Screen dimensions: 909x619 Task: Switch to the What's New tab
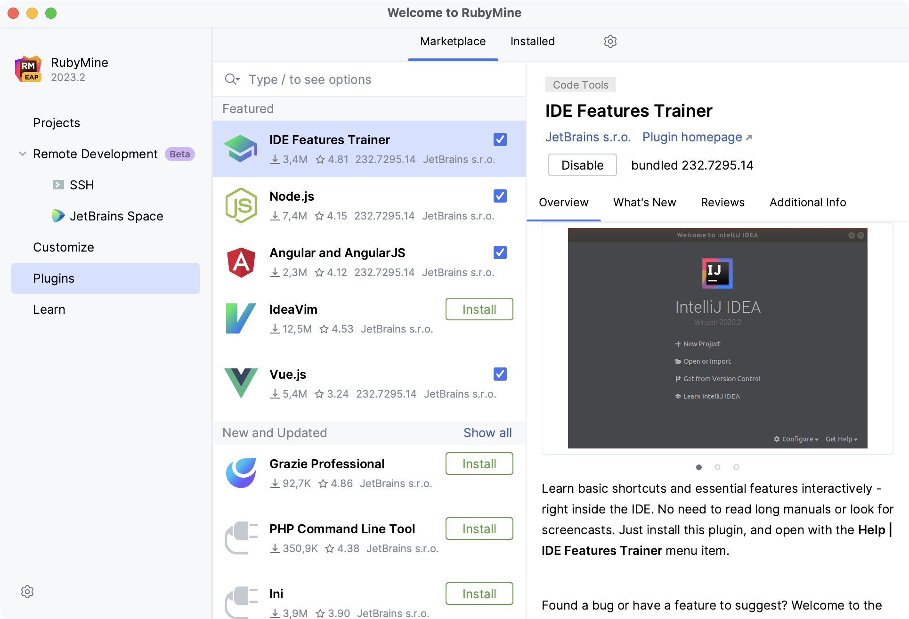(644, 203)
